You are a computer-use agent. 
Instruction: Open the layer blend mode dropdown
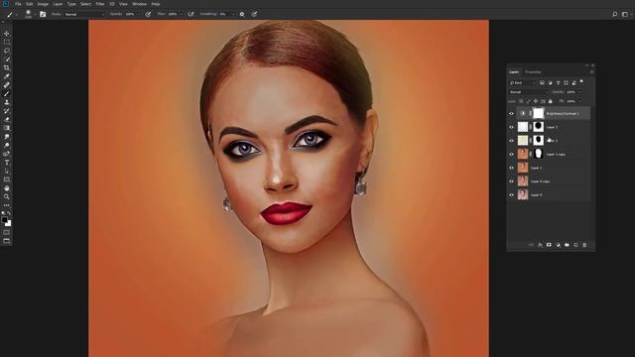[x=529, y=92]
